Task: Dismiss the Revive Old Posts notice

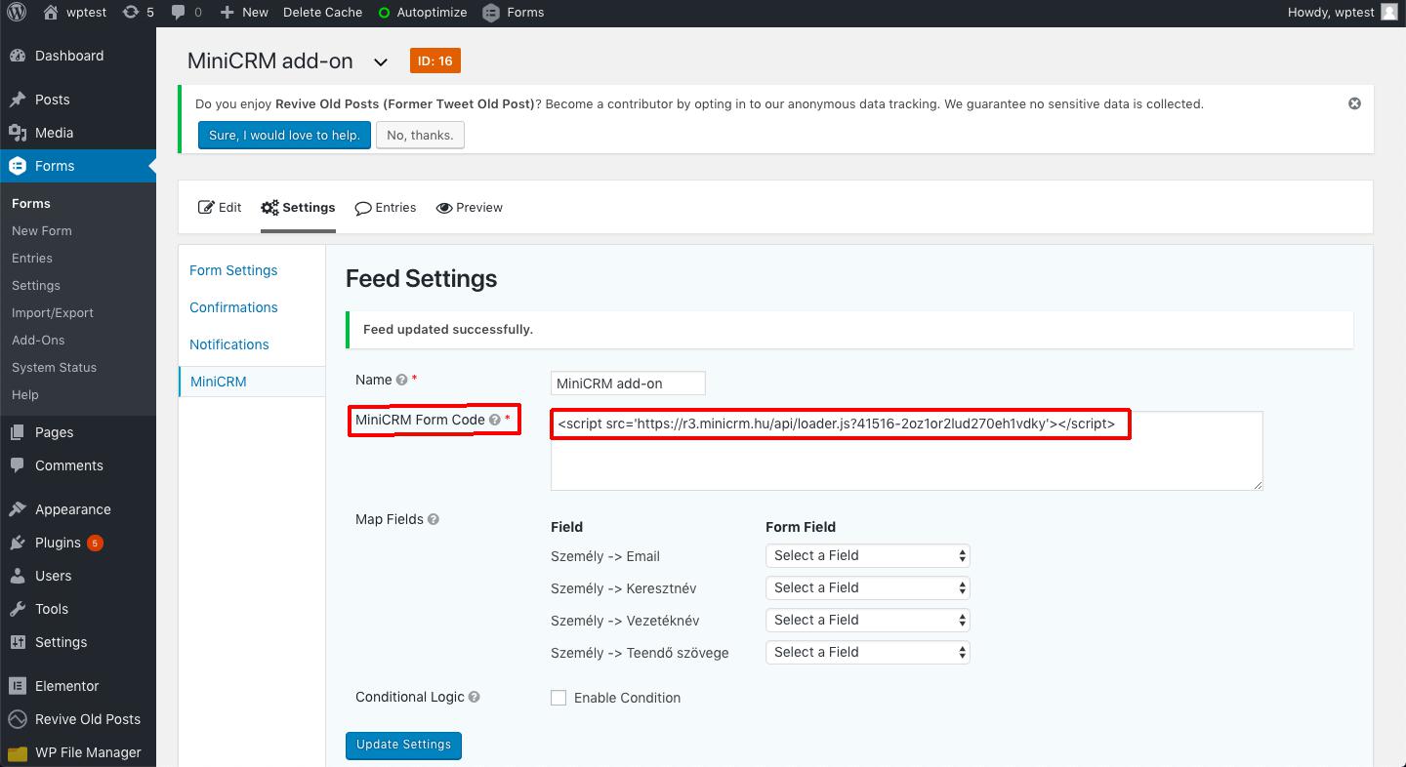Action: (x=1354, y=103)
